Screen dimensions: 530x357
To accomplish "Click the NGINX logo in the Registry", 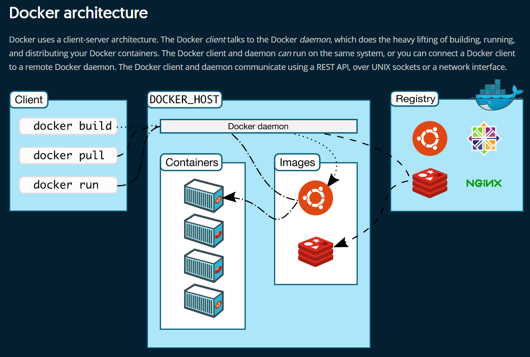I will tap(483, 182).
